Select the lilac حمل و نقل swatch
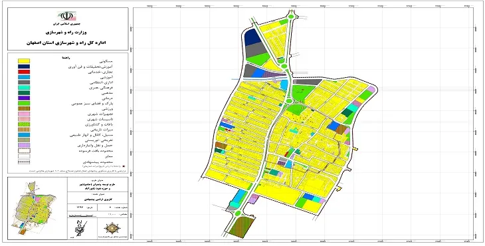The image size is (485, 246). [x=24, y=145]
